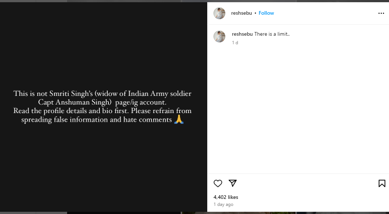Click the caption text "There is a limit.."

272,34
